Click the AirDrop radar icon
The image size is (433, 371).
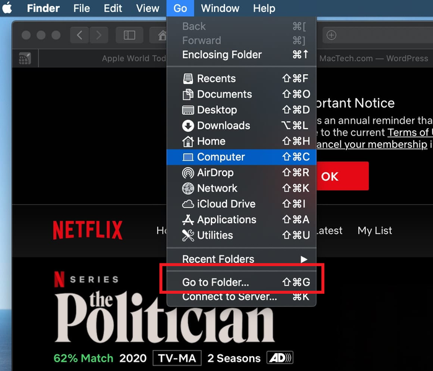point(188,173)
